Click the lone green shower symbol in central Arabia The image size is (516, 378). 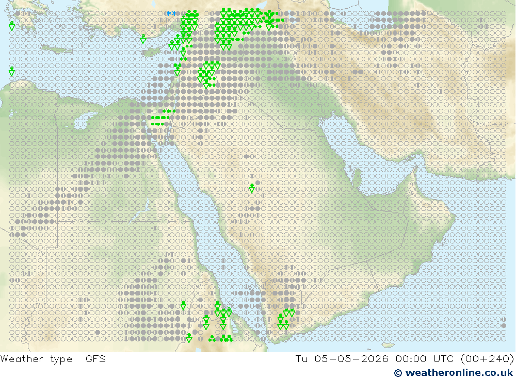click(x=252, y=189)
